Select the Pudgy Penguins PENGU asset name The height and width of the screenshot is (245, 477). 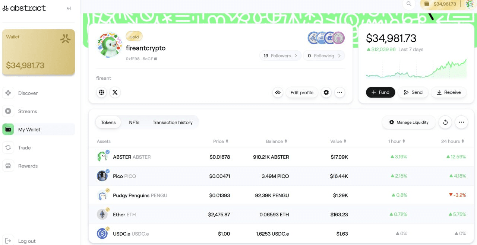point(140,195)
